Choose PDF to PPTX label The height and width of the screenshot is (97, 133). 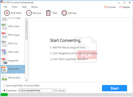click(x=14, y=69)
